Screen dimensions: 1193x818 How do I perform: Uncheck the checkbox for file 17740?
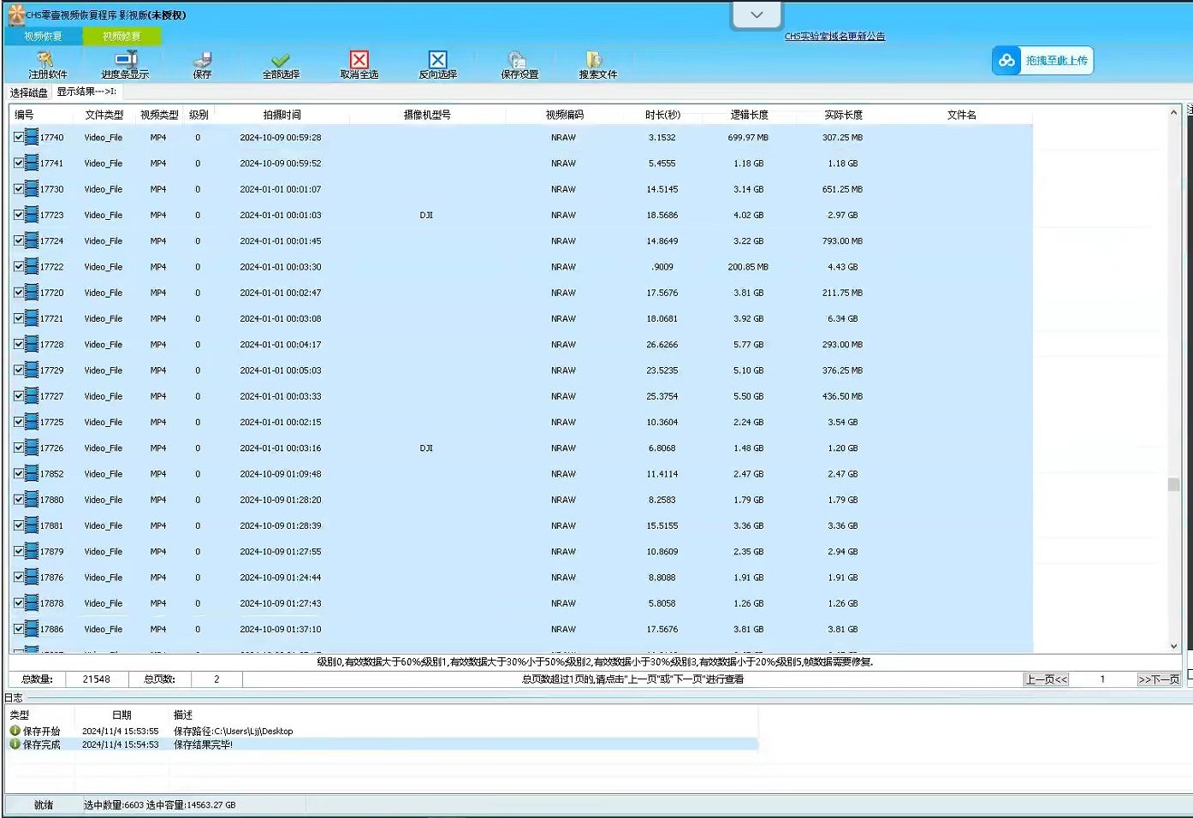coord(19,137)
